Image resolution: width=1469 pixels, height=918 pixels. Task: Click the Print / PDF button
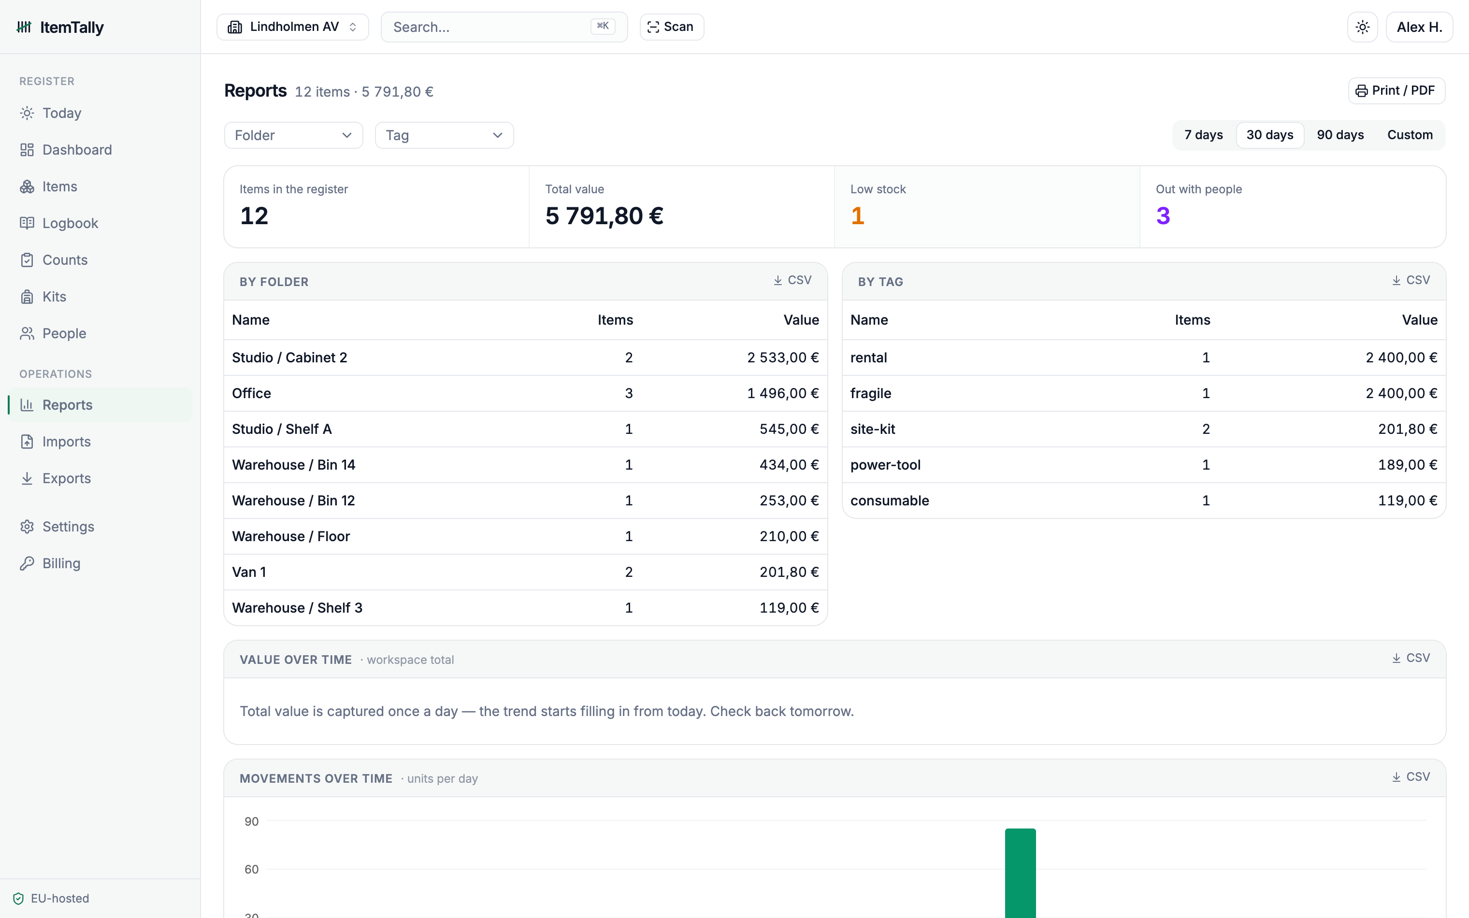click(1396, 90)
